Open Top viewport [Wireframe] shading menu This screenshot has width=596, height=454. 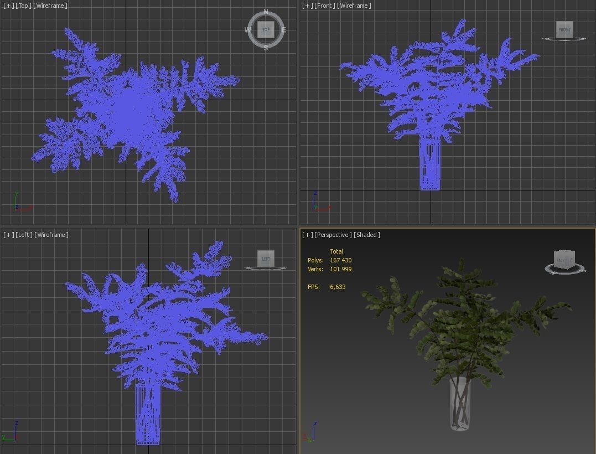(x=50, y=6)
